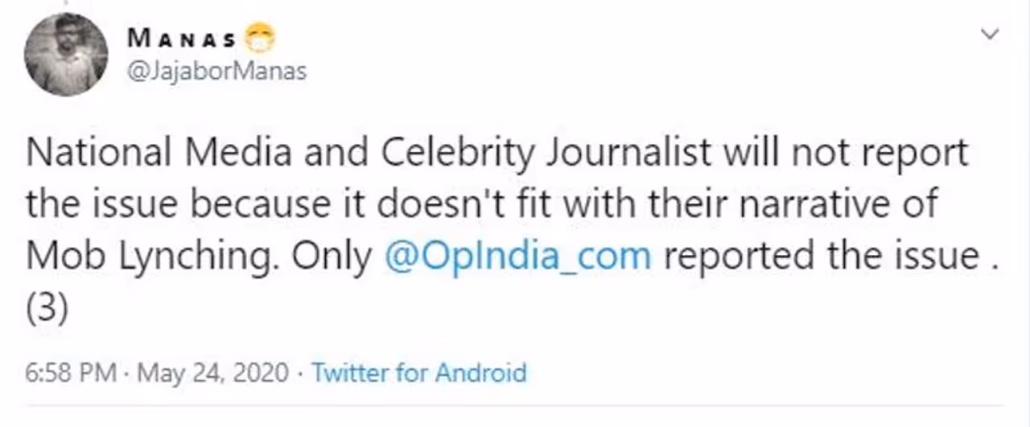Open the @JajaborManas handle link
Screen dimensions: 1030x427
tap(217, 71)
